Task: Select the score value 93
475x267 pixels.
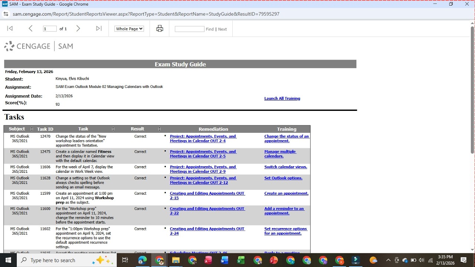Action: (x=58, y=105)
